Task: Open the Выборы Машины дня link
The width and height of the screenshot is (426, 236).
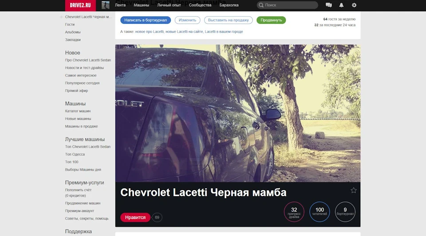Action: (x=83, y=169)
